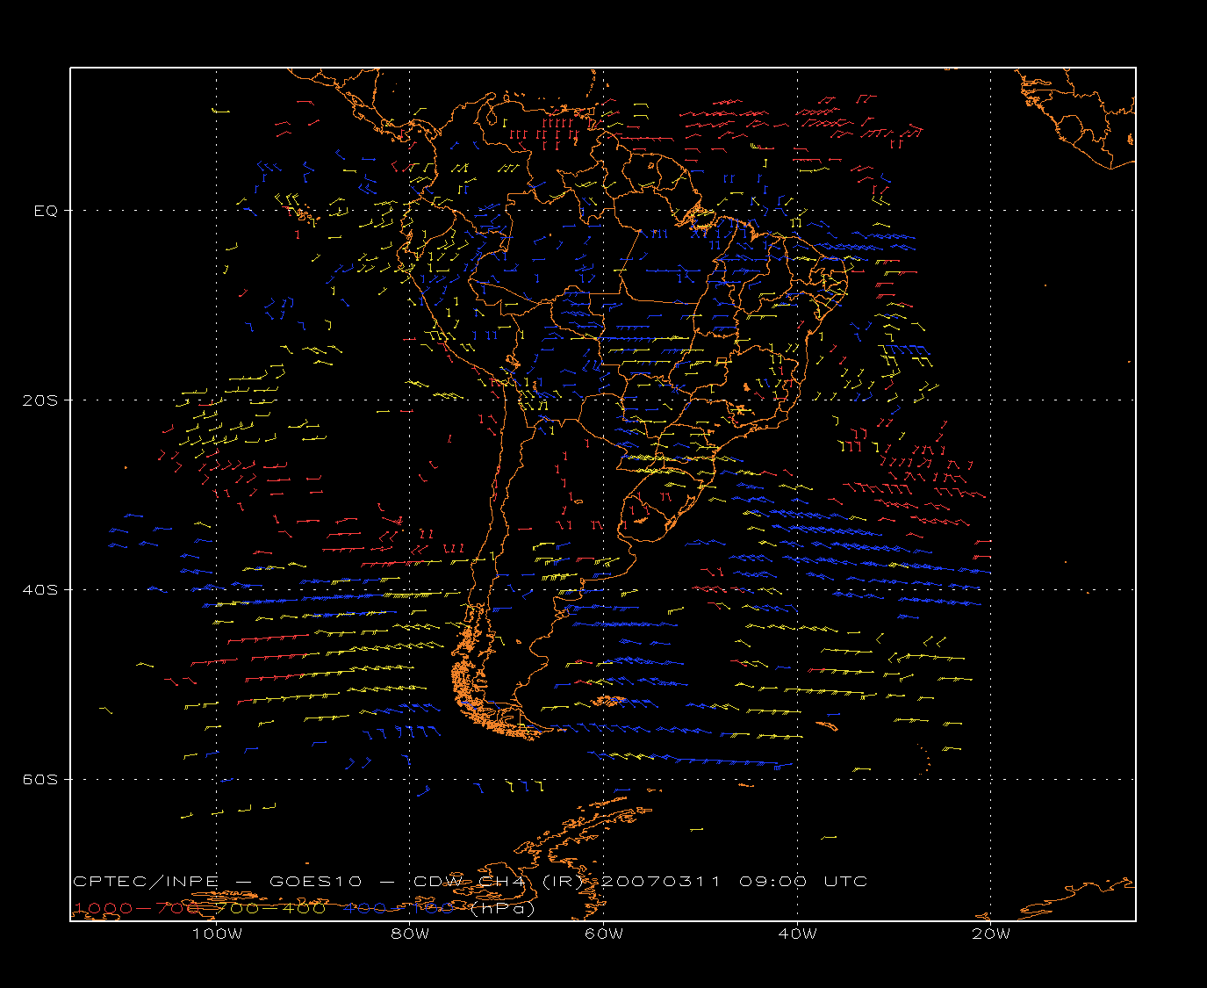Click the 20W longitude label
Viewport: 1207px width, 988px height.
pos(991,934)
